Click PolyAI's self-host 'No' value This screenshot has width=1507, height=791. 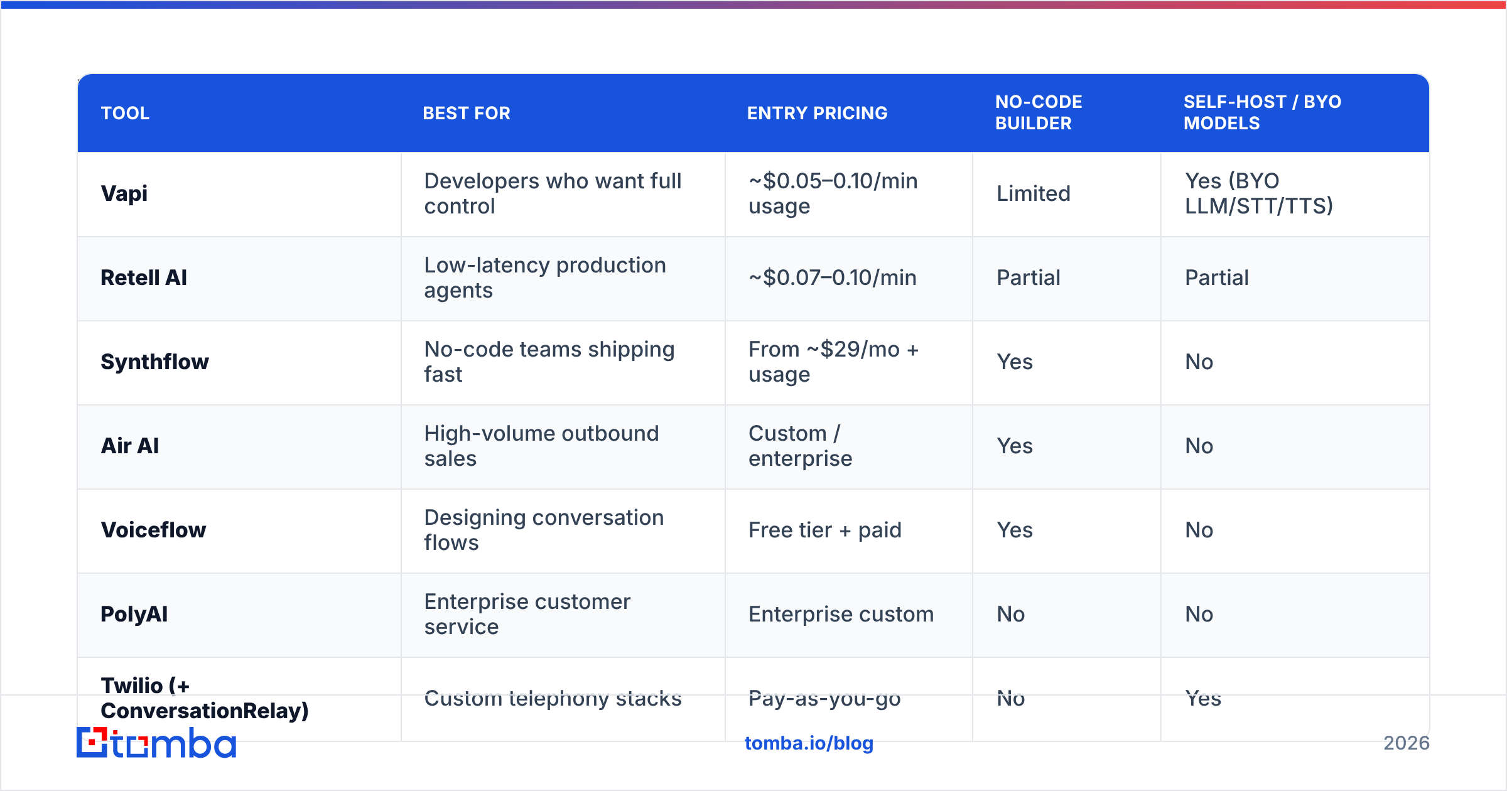pos(1199,614)
